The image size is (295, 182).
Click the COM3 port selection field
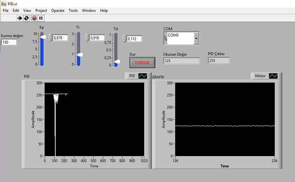click(x=180, y=38)
